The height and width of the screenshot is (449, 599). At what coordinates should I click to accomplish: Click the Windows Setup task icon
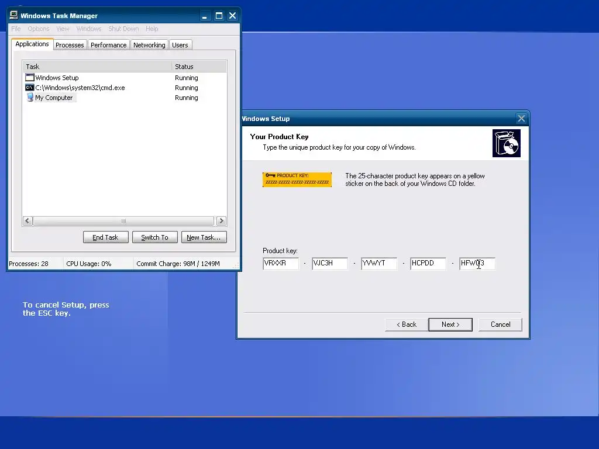[x=29, y=78]
